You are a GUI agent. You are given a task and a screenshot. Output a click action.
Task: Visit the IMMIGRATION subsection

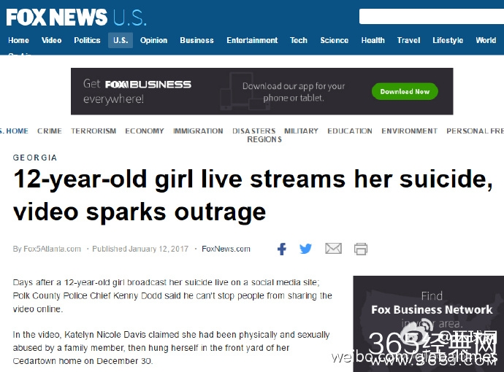click(x=198, y=131)
